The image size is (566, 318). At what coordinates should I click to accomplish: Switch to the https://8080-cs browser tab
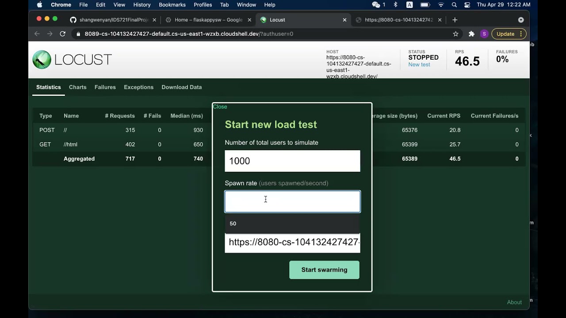point(399,20)
